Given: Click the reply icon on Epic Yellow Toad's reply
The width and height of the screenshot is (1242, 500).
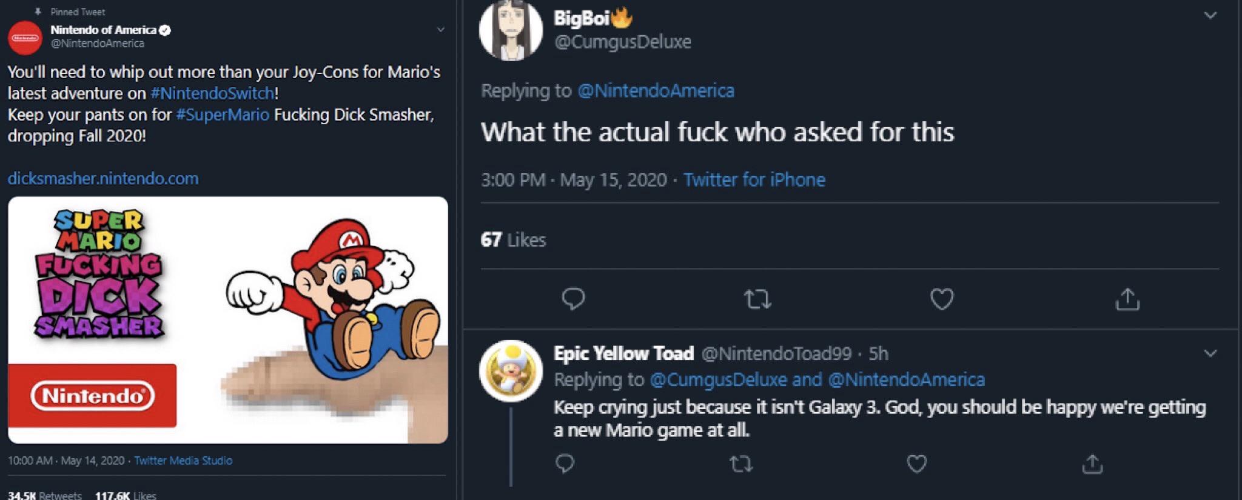Looking at the screenshot, I should coord(566,464).
